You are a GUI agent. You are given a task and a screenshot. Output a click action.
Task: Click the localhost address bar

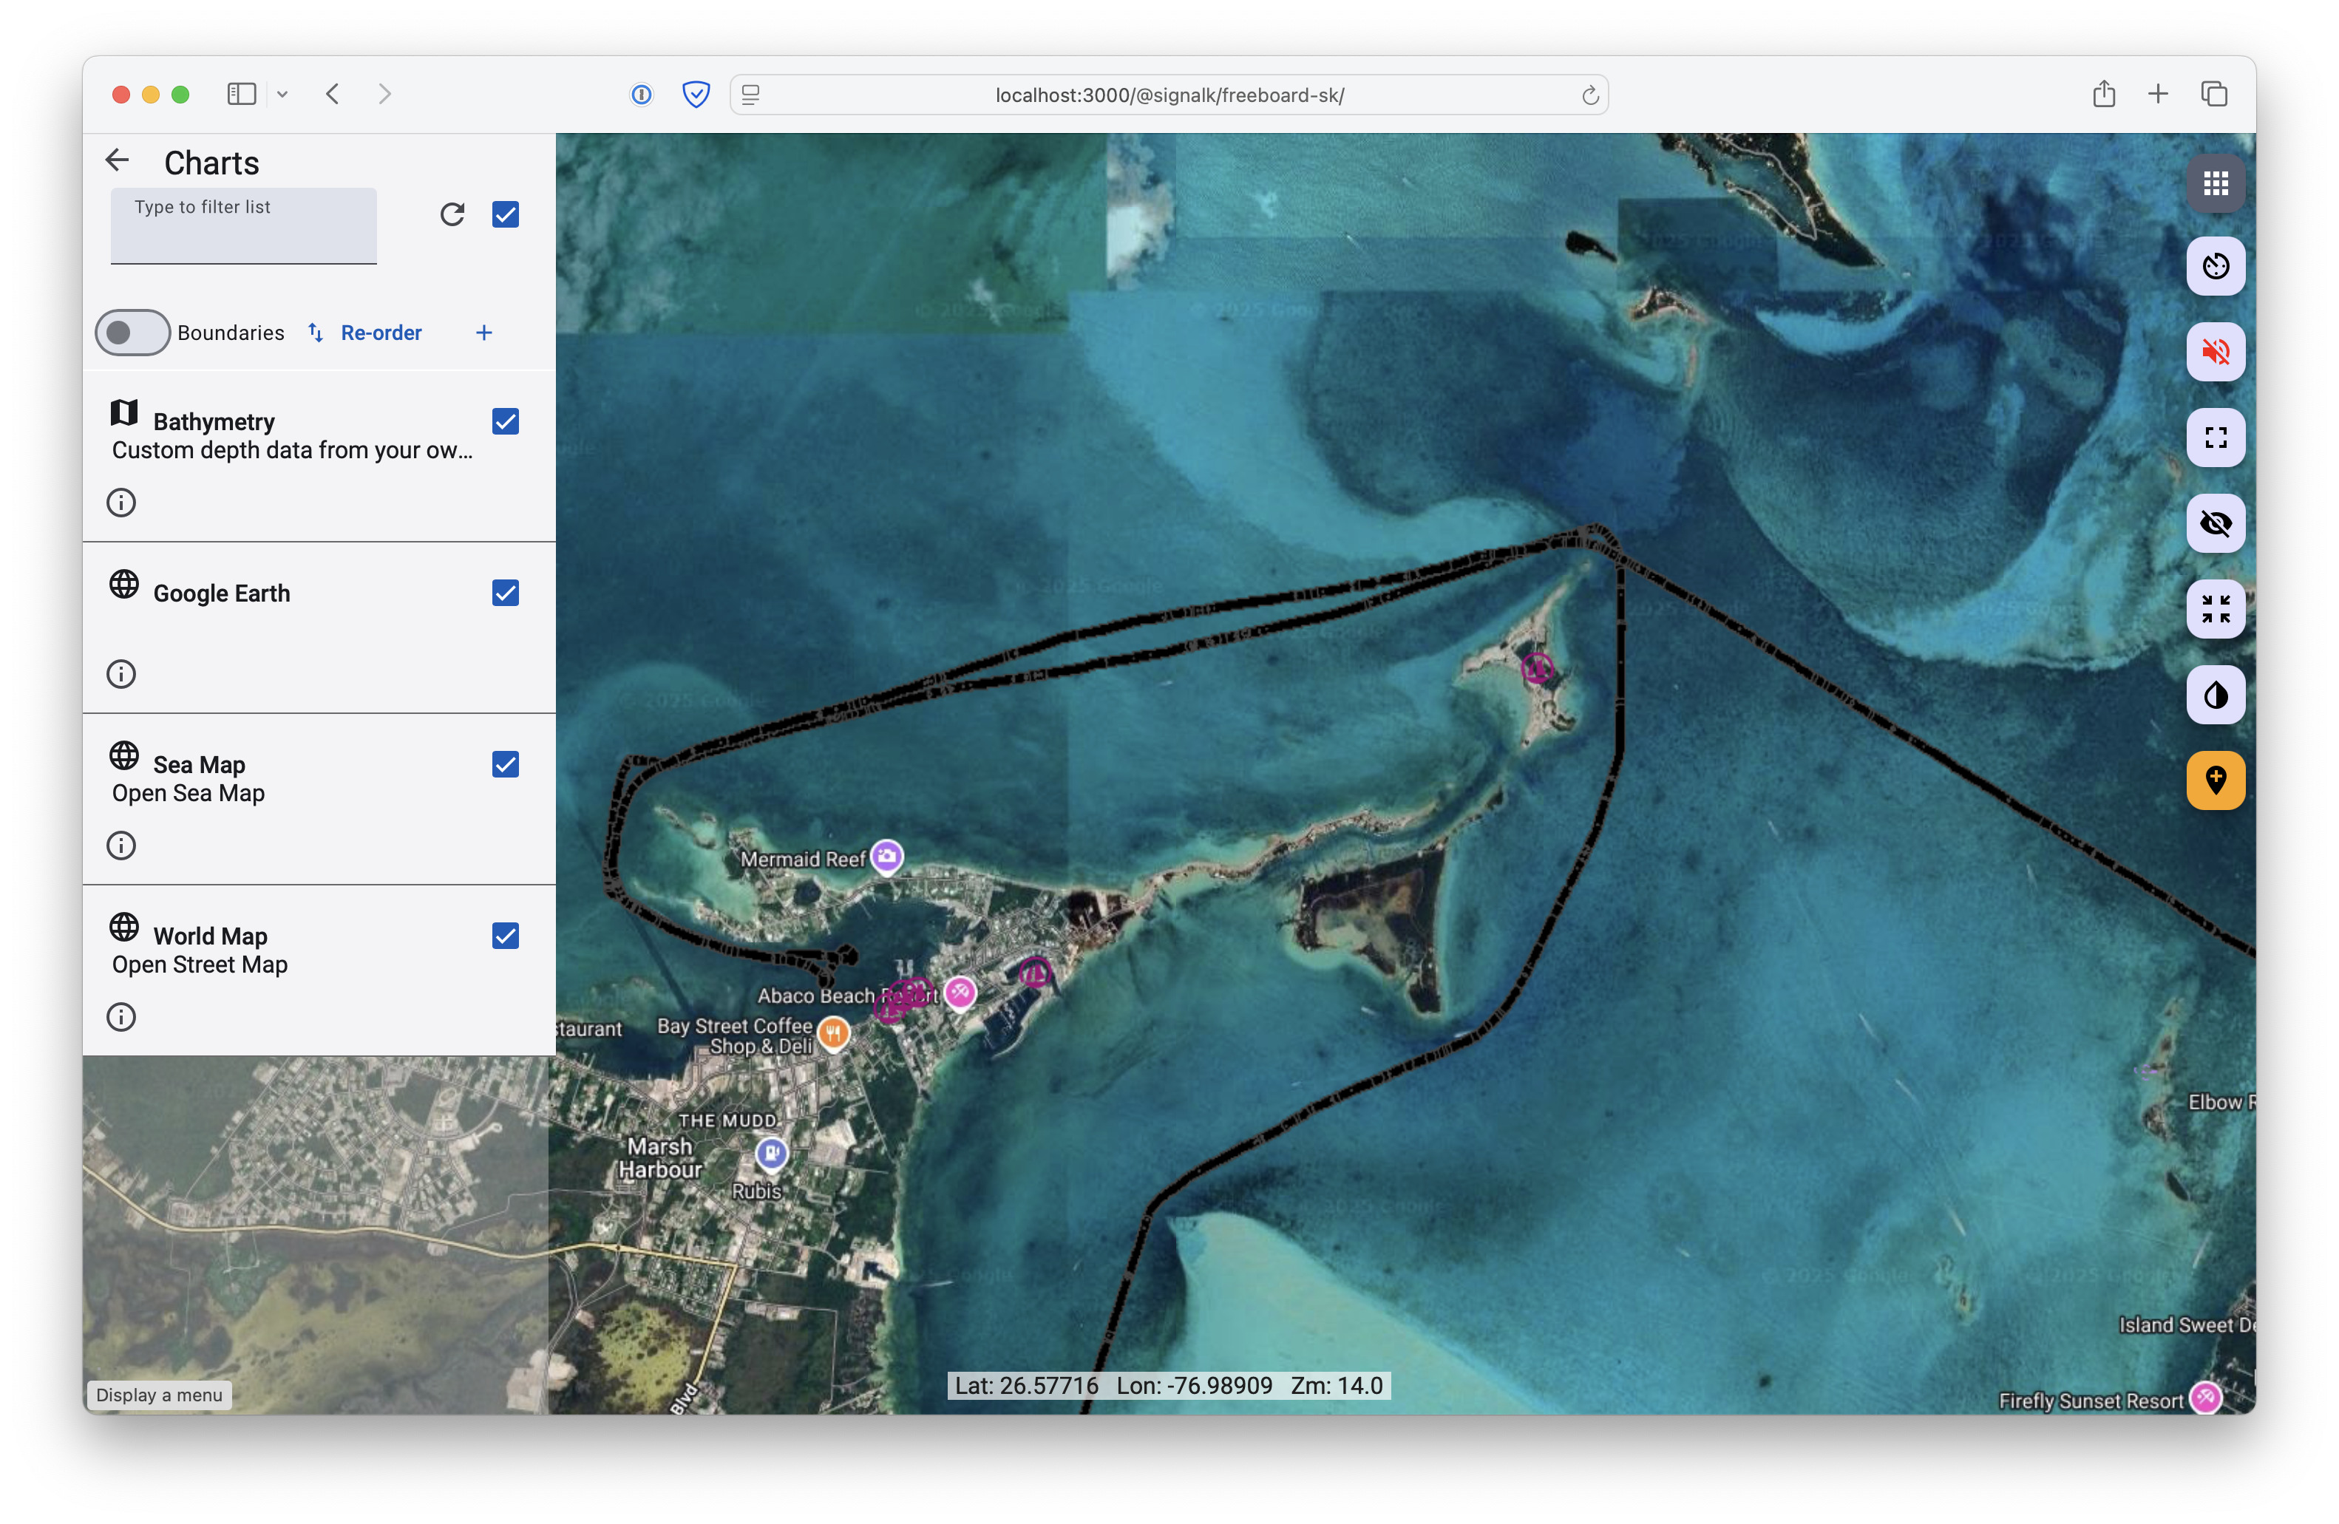pos(1169,95)
